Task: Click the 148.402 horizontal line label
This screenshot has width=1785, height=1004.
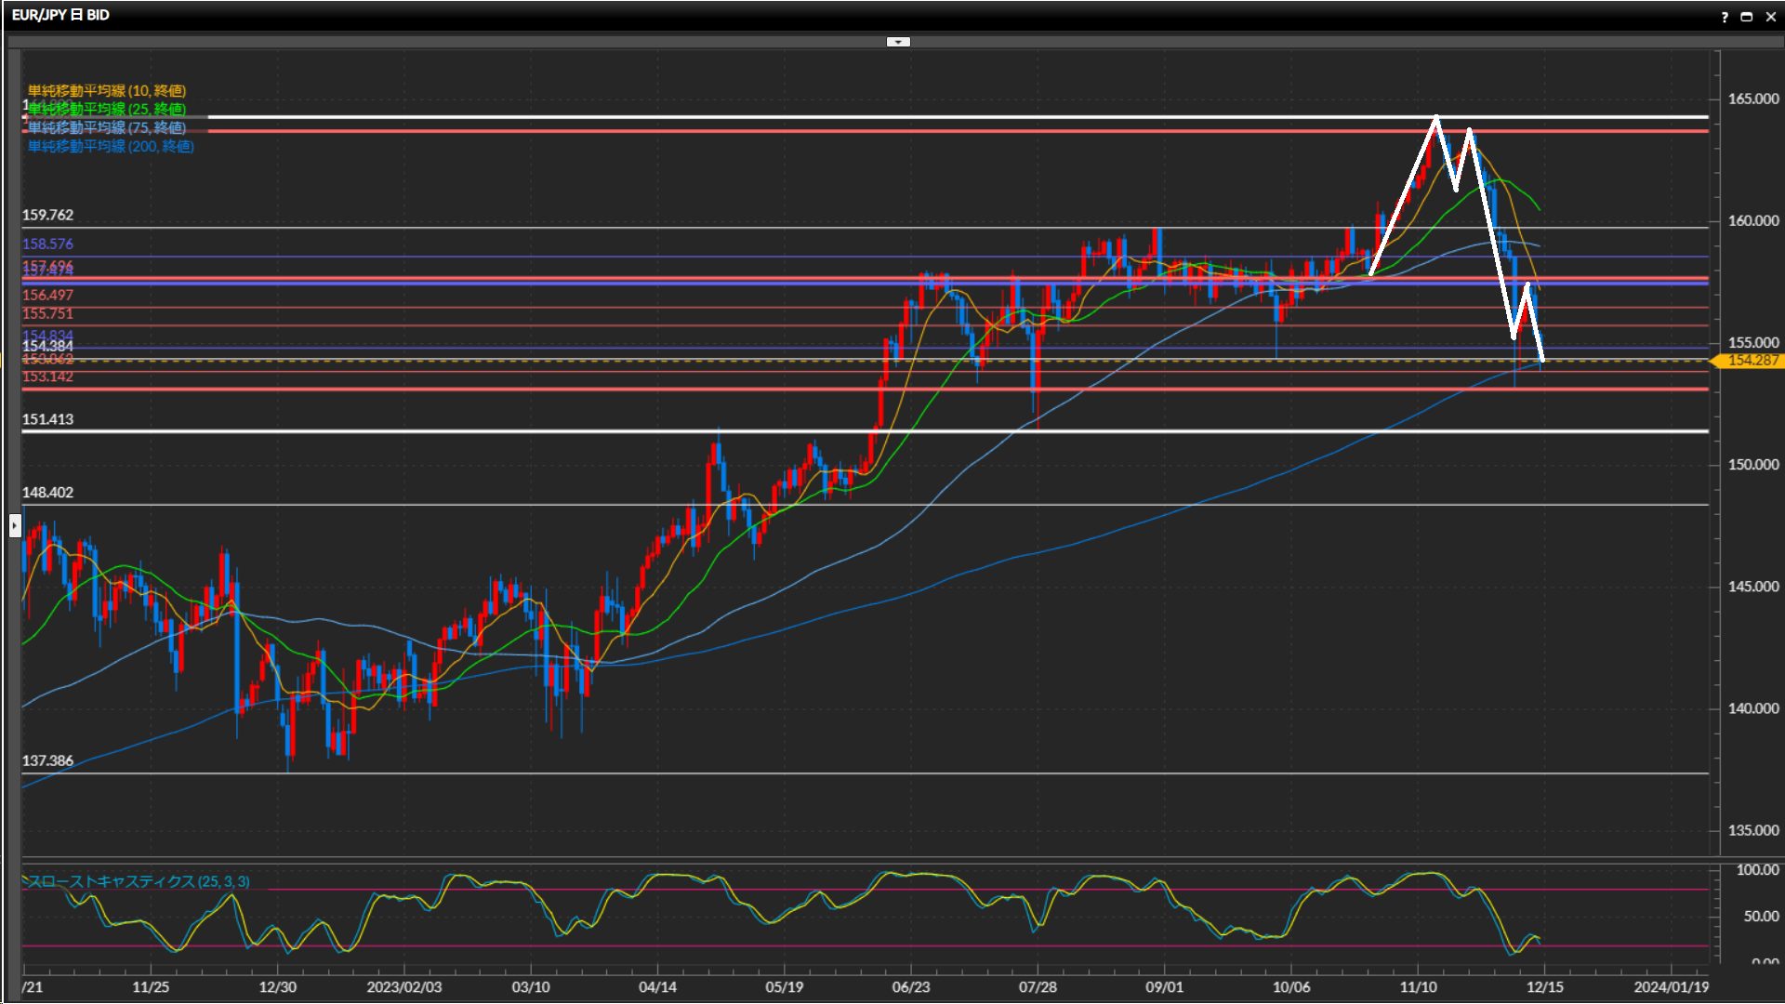Action: point(47,493)
